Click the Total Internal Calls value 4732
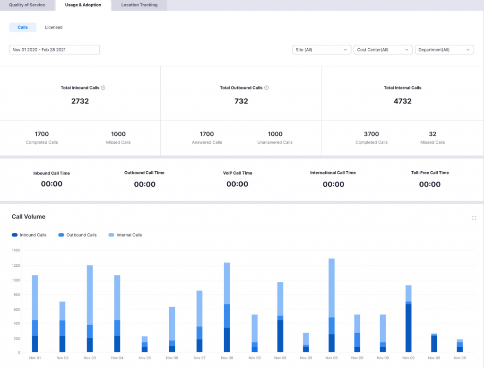 402,101
